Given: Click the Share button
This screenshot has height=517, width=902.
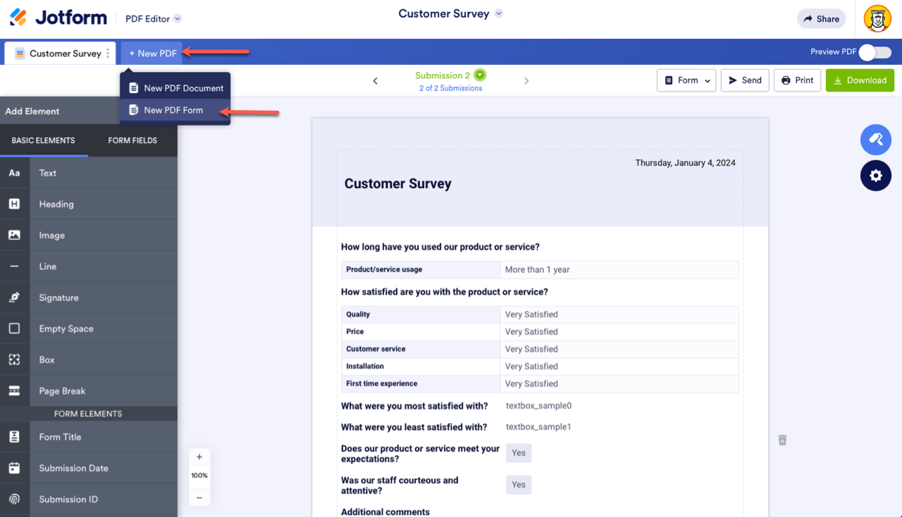Looking at the screenshot, I should click(x=821, y=19).
